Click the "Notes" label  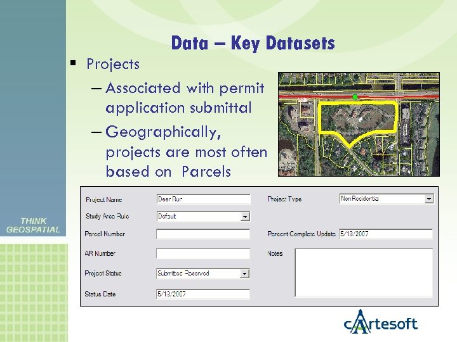tap(275, 253)
